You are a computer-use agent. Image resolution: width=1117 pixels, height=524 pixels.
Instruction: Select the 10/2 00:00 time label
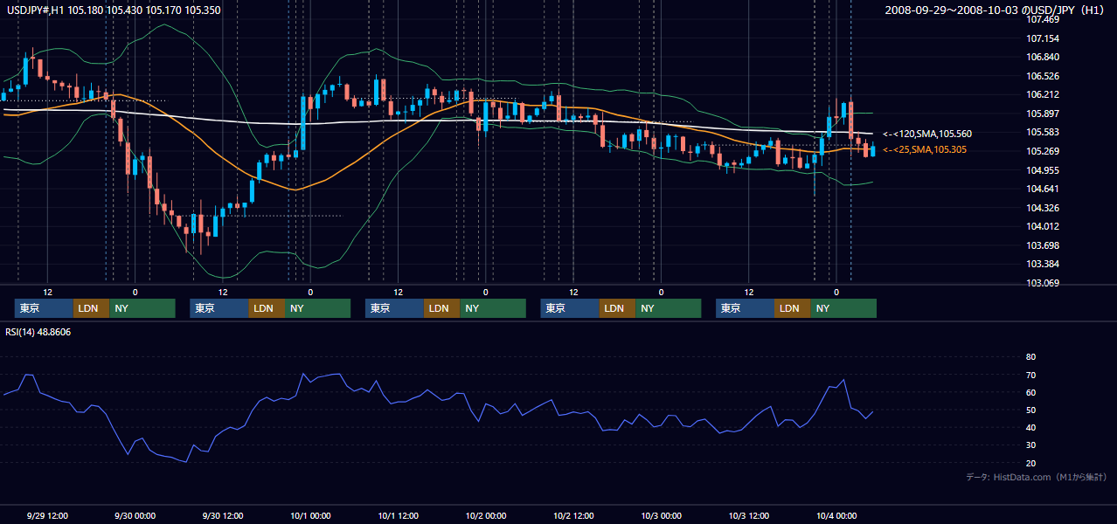(x=485, y=516)
